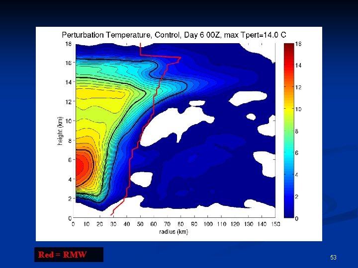
Task: Click the y-axis tick label 12
Action: point(68,102)
